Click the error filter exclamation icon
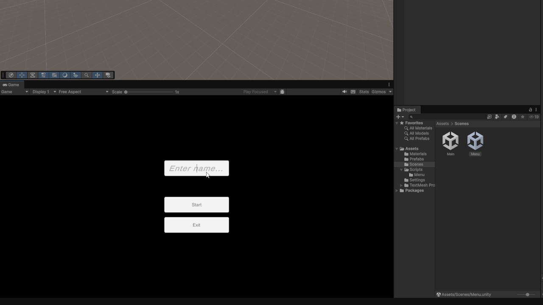 (x=514, y=117)
